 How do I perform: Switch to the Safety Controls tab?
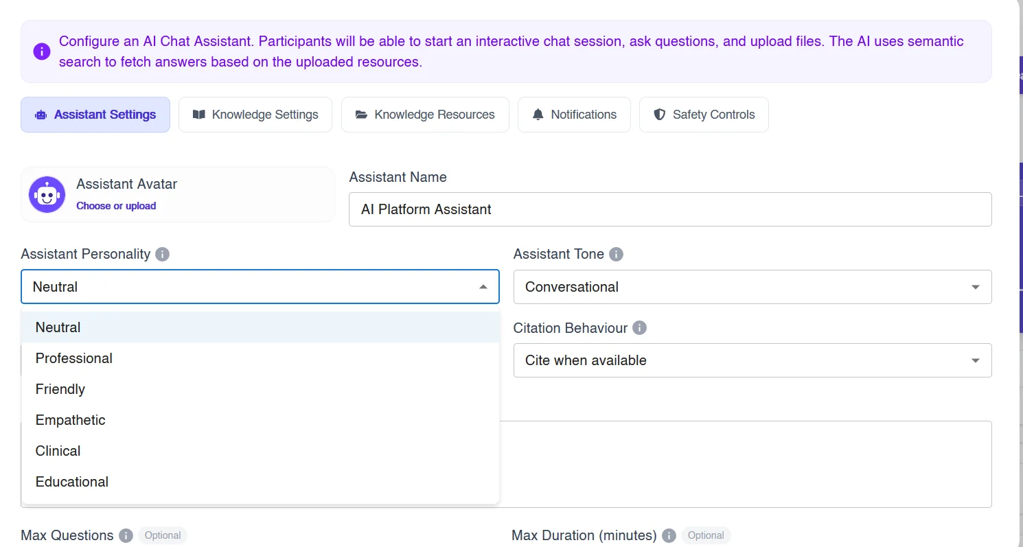point(704,115)
